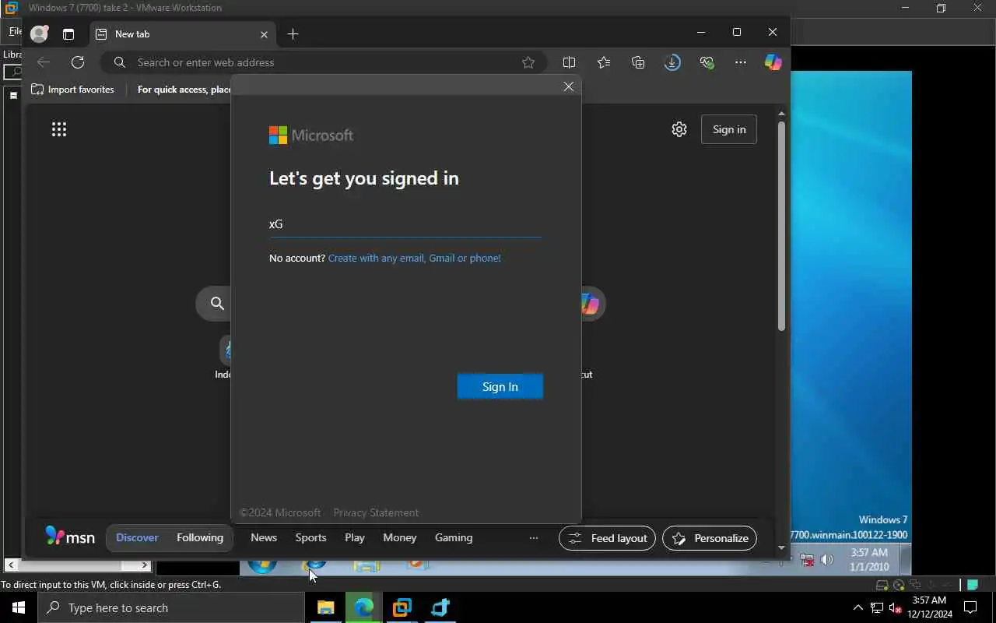Click the ©2024 Microsoft footer text
The width and height of the screenshot is (996, 623).
(x=280, y=512)
